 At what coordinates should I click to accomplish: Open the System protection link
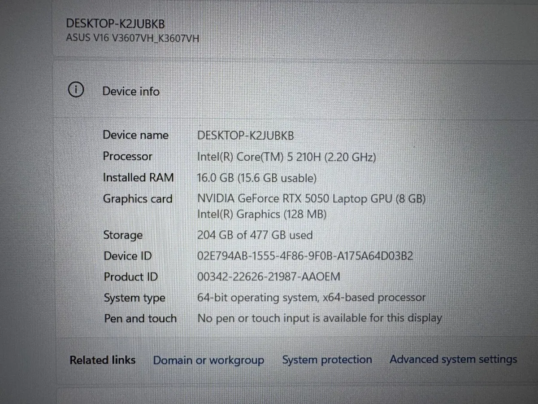click(x=327, y=360)
